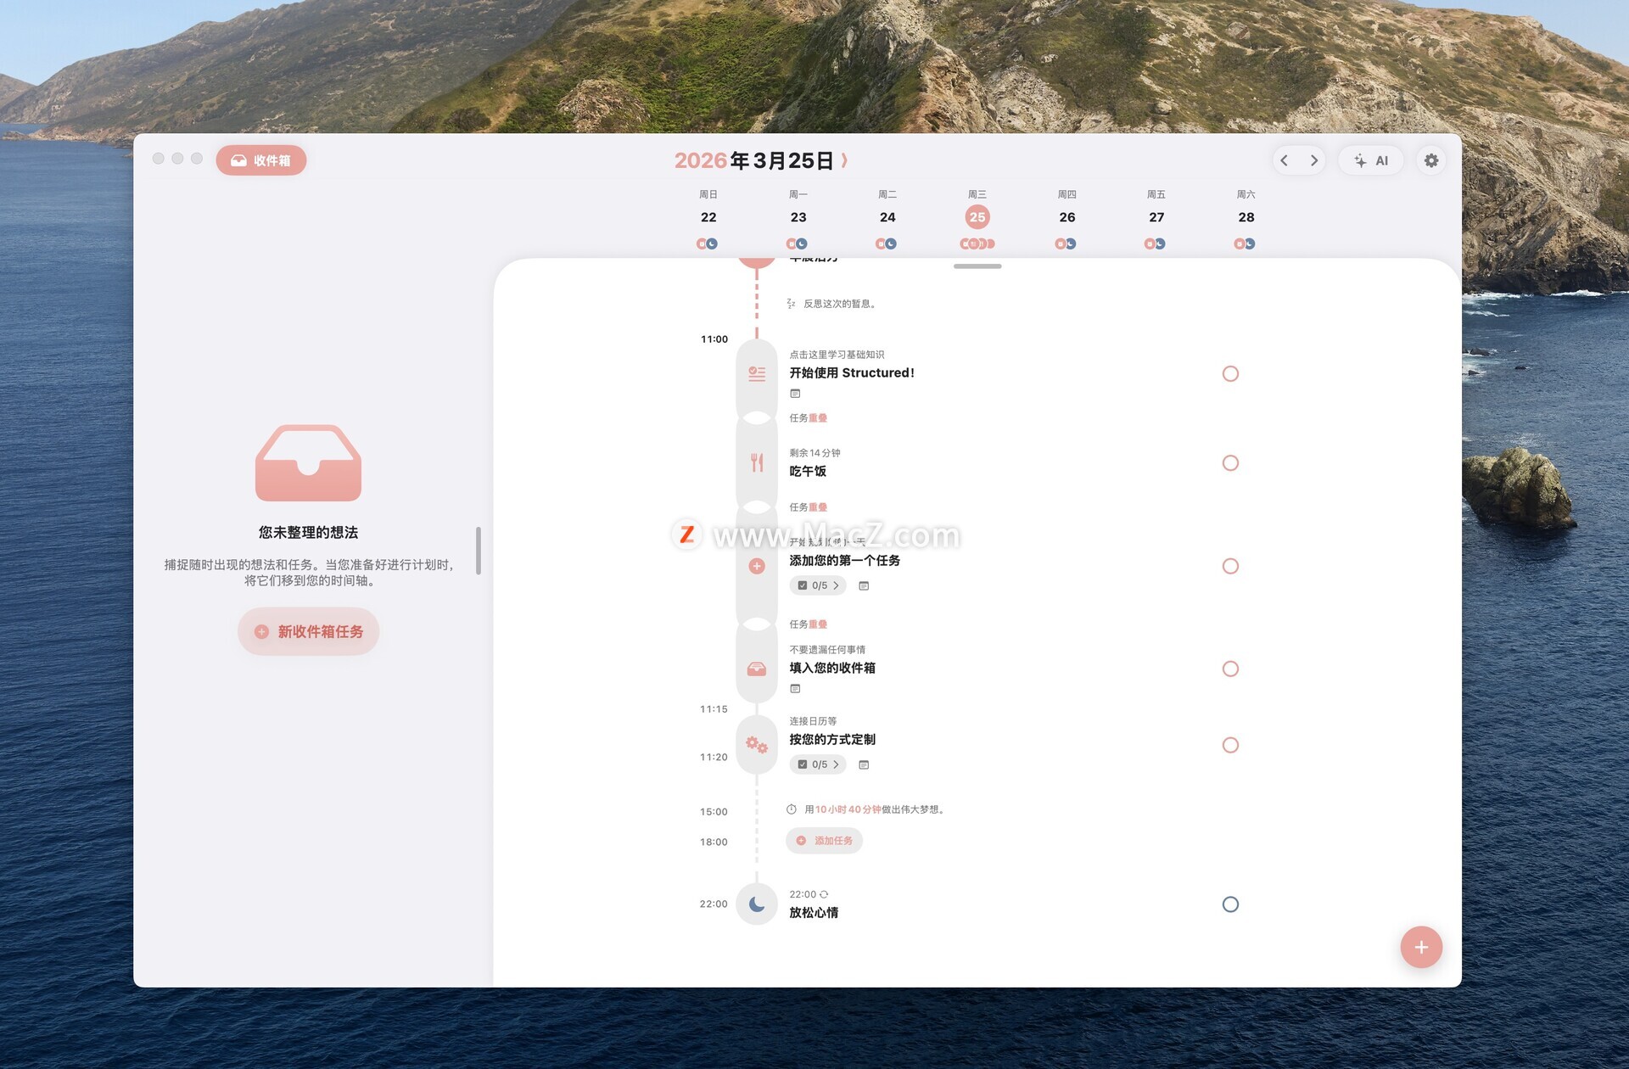
Task: Check the 放松心情 completion circle
Action: click(x=1230, y=904)
